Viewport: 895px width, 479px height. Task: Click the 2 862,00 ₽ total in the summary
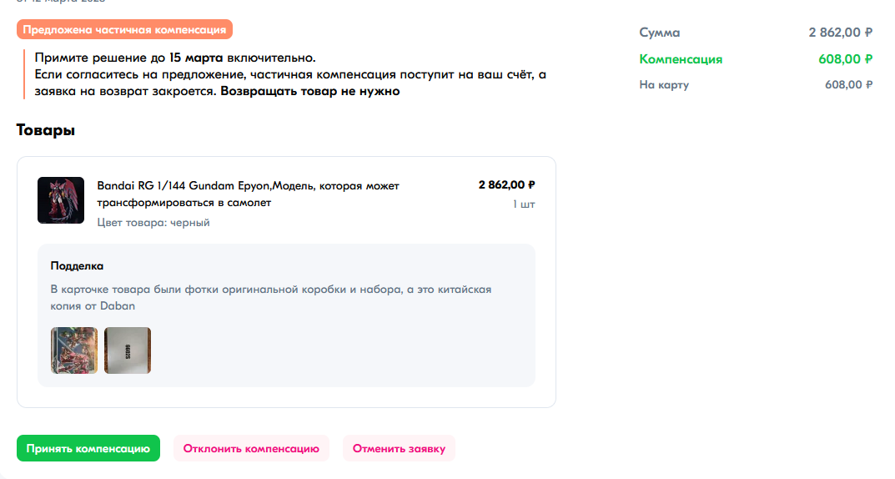click(x=840, y=33)
